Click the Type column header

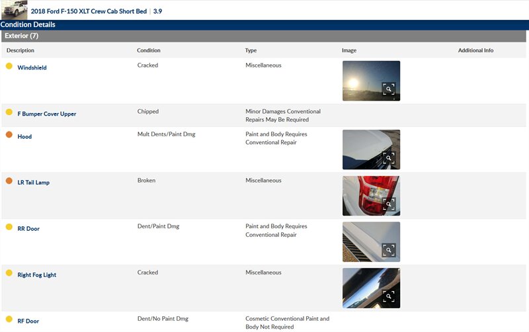pos(251,50)
